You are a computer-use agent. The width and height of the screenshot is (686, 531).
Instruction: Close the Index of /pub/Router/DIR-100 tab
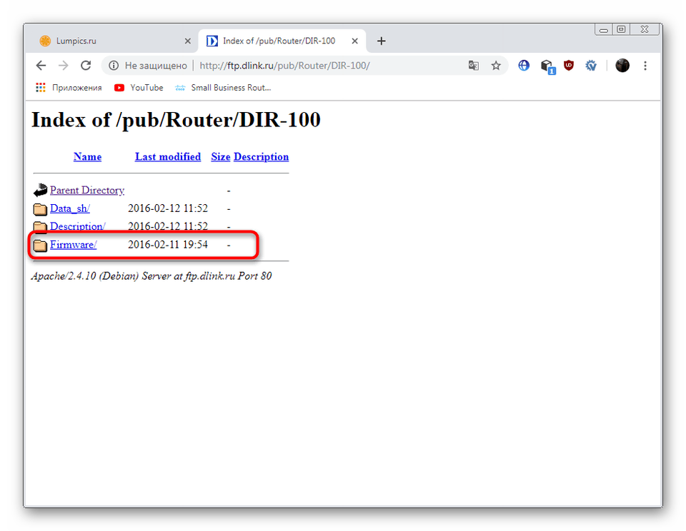point(355,41)
